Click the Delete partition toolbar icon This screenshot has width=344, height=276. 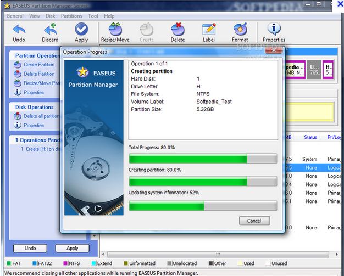point(177,30)
